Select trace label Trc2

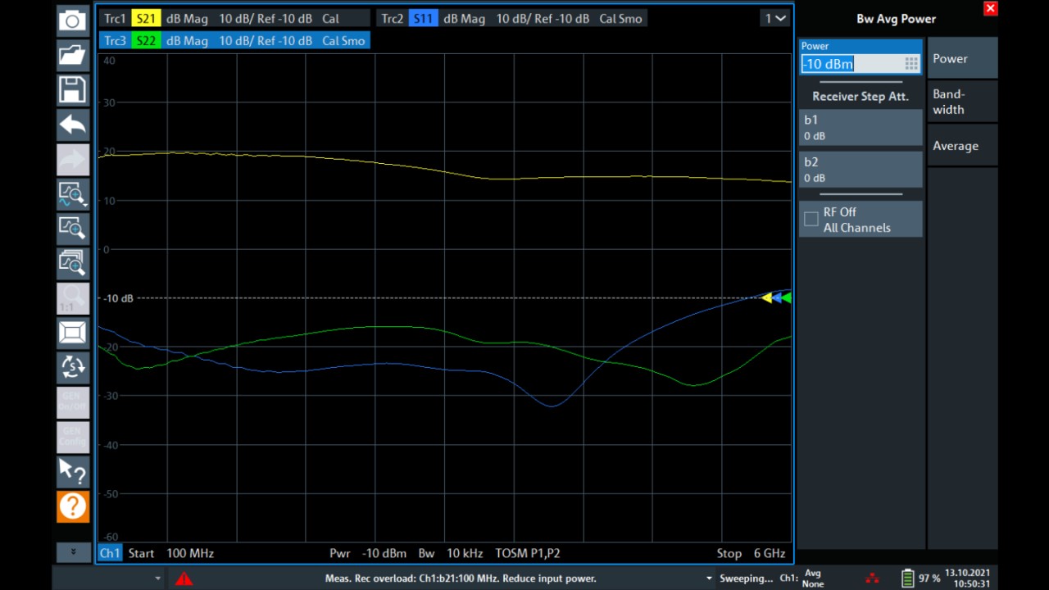tap(393, 18)
